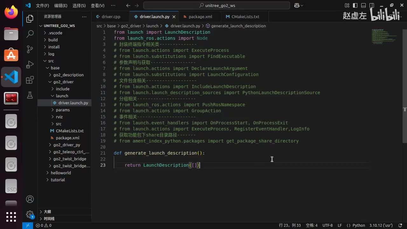
Task: Show Applications grid in dock
Action: point(11,217)
